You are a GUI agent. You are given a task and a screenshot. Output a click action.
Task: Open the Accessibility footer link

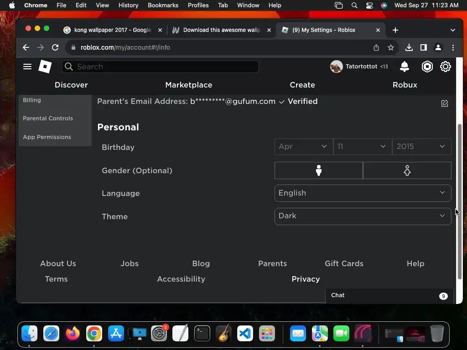181,279
